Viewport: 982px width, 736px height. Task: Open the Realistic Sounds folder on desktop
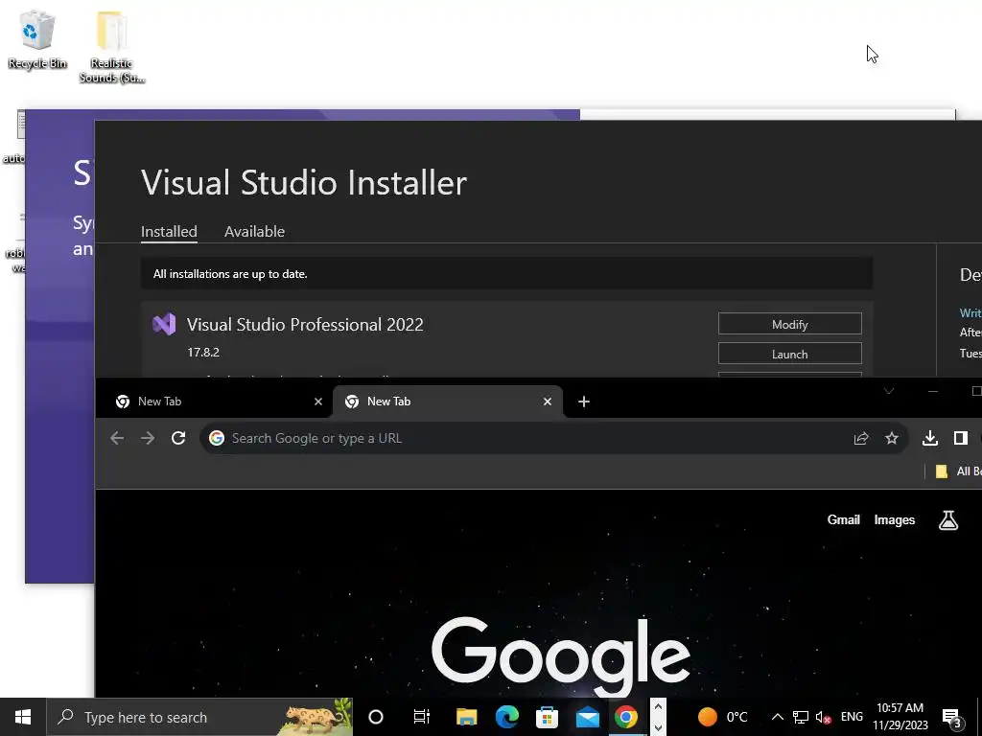pyautogui.click(x=112, y=46)
